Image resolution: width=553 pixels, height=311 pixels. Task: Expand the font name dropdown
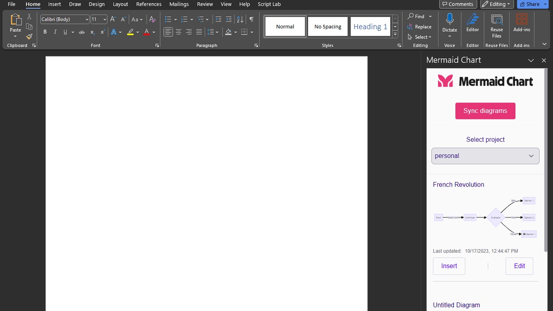87,19
